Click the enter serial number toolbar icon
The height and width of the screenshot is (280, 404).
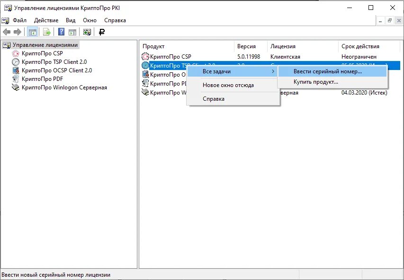pyautogui.click(x=87, y=32)
